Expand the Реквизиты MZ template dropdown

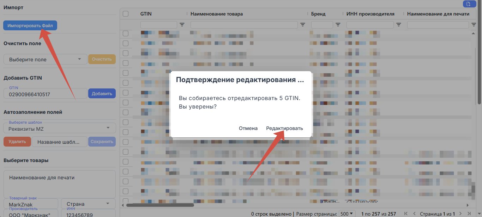pos(60,128)
